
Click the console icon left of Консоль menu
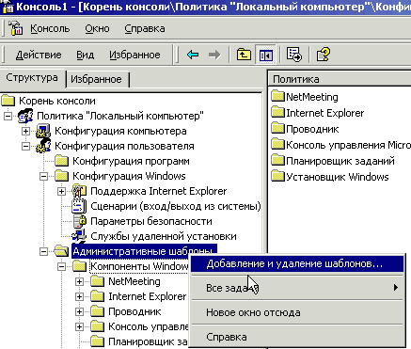tap(16, 28)
